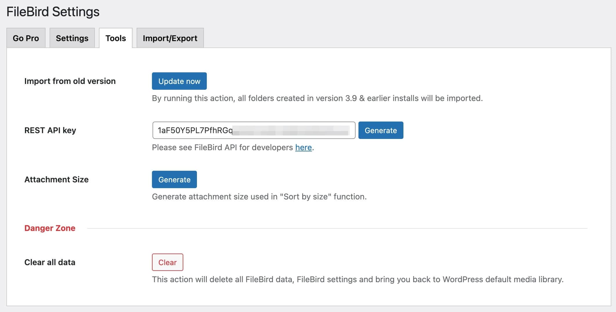Click the red Danger Zone heading

click(50, 228)
